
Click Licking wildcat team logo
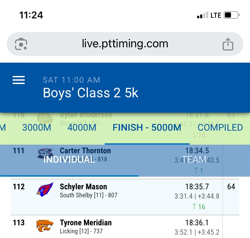[x=45, y=226]
